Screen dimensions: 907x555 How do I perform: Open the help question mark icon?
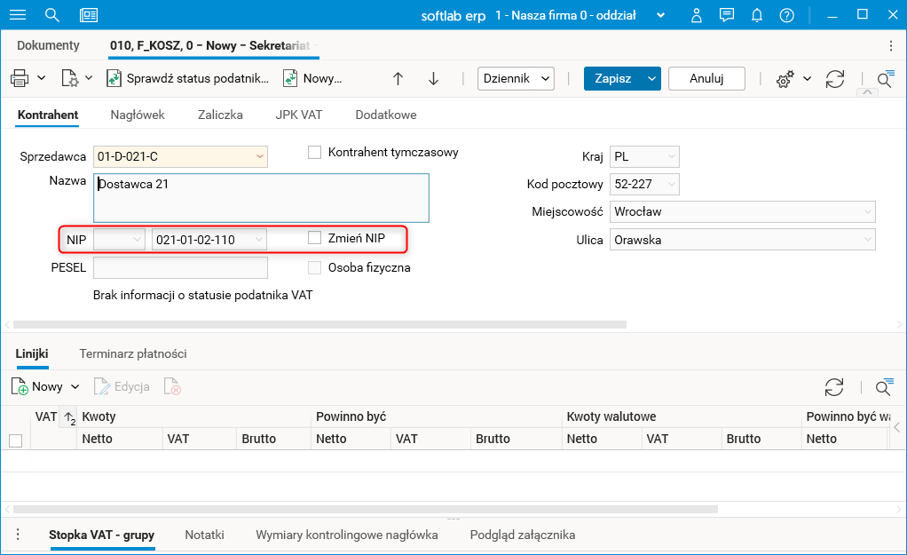tap(786, 15)
